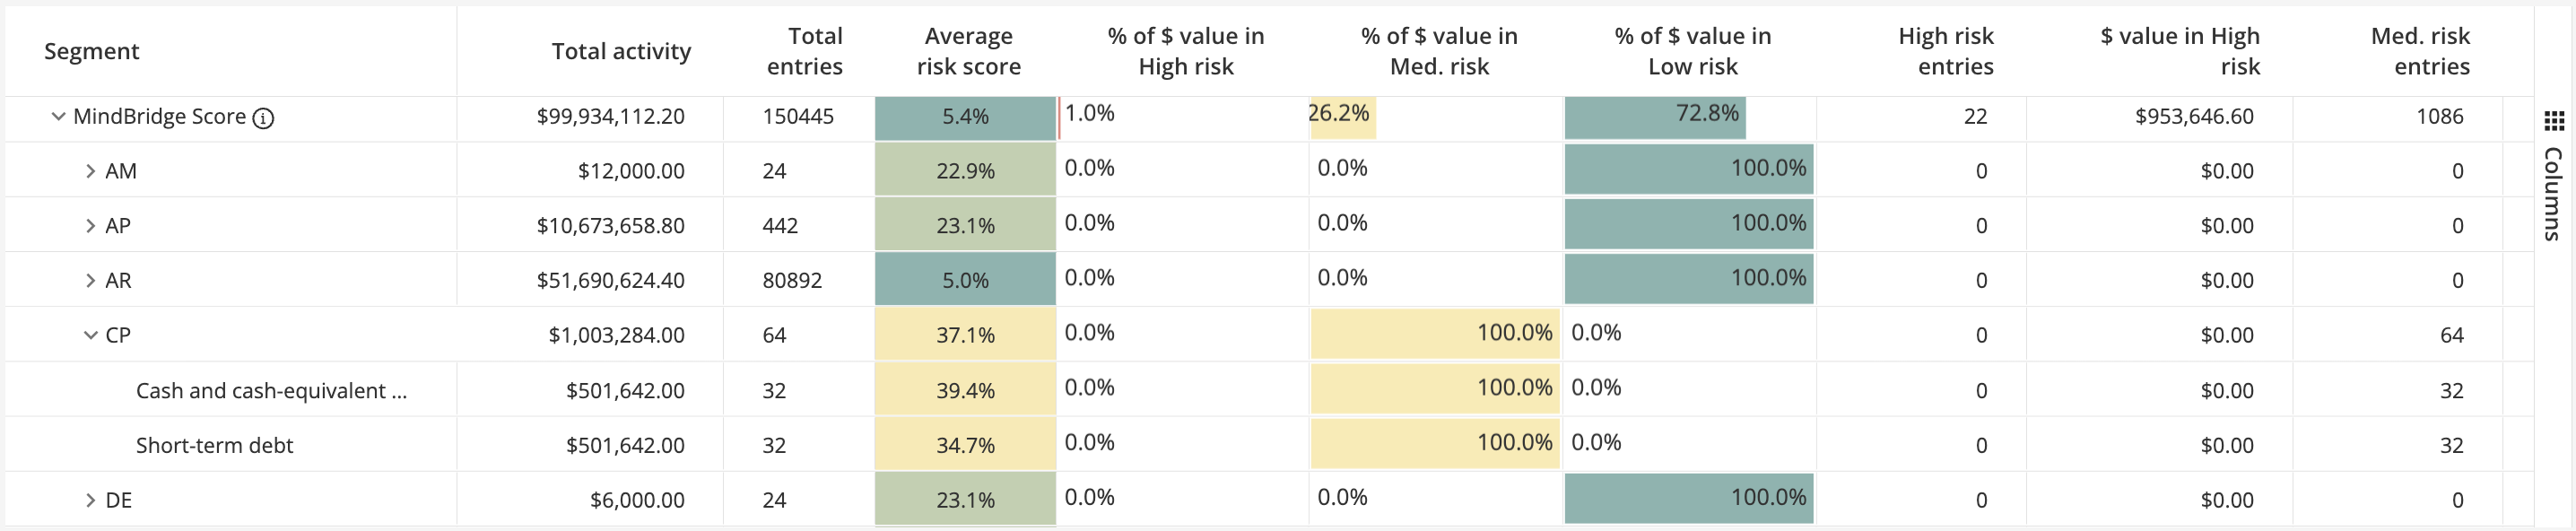The width and height of the screenshot is (2576, 531).
Task: Sort by the Total activity column
Action: tap(620, 51)
